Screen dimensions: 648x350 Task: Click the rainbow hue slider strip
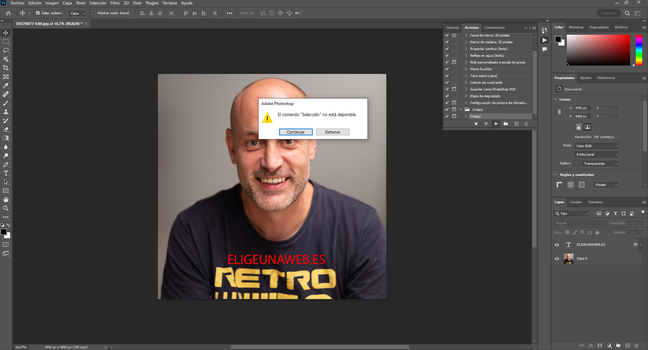tap(639, 50)
